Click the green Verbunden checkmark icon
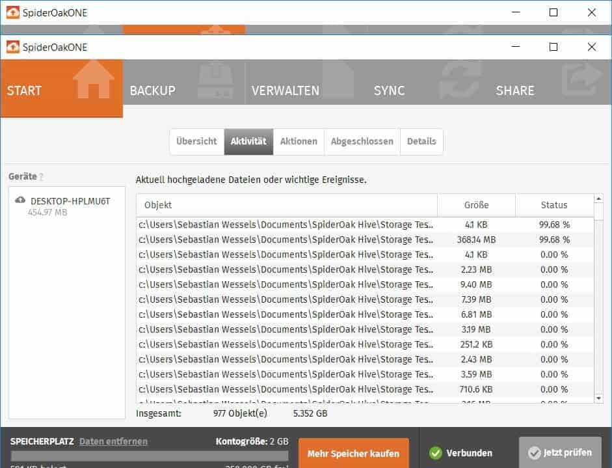This screenshot has height=468, width=612. (436, 453)
